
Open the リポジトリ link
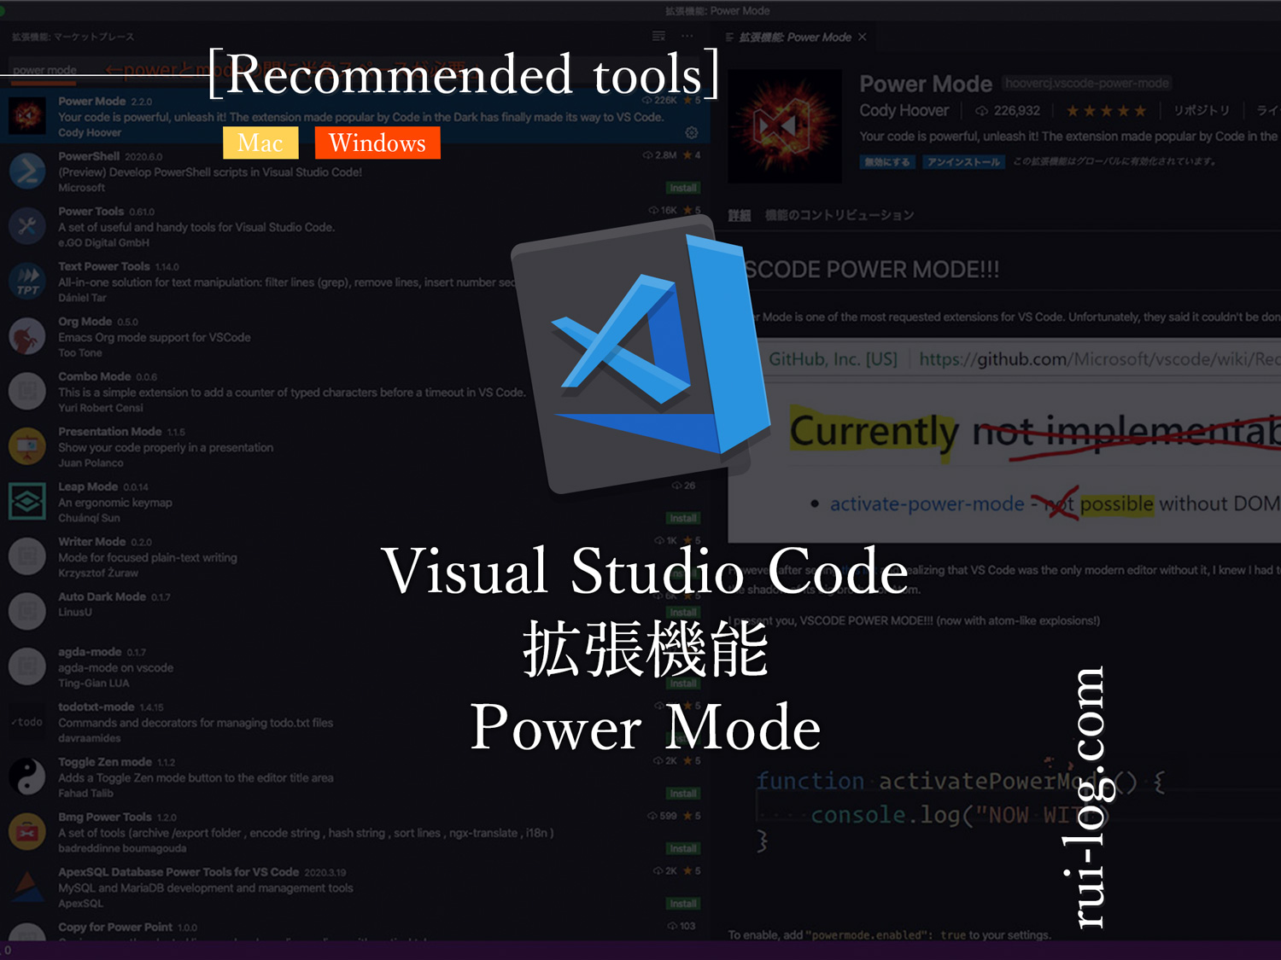pos(1202,111)
